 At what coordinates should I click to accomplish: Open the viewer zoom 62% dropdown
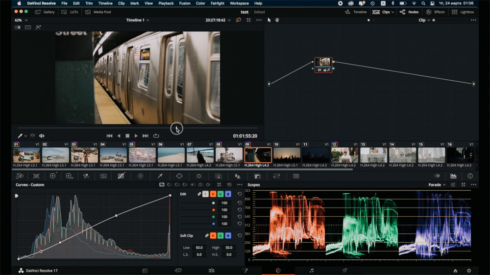point(21,20)
